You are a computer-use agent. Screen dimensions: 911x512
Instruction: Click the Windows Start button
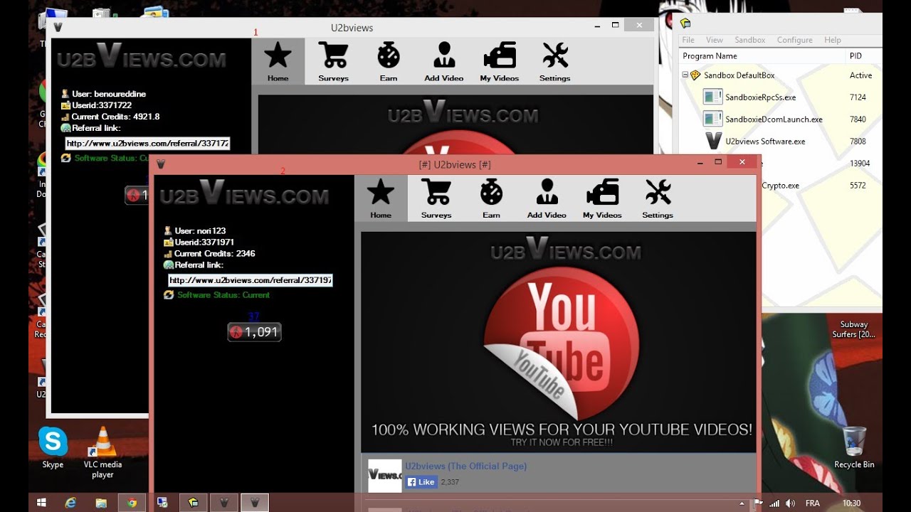click(x=41, y=503)
